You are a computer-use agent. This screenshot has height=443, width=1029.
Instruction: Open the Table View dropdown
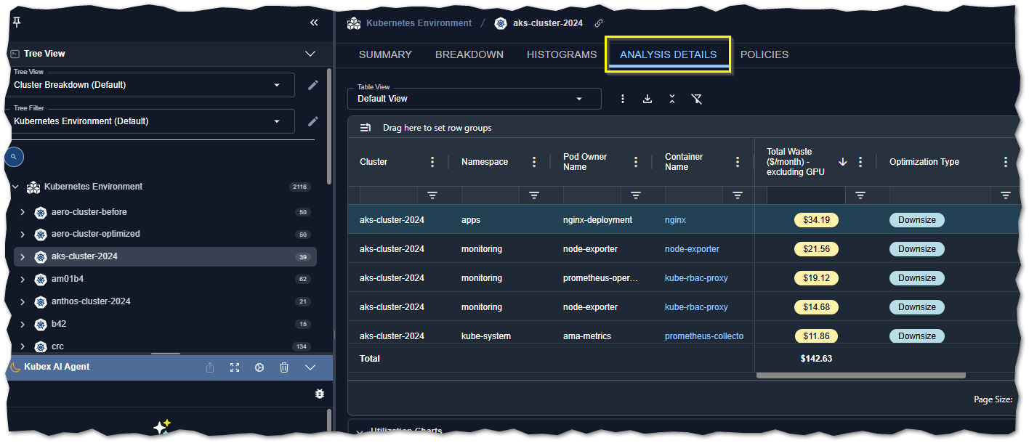click(475, 99)
